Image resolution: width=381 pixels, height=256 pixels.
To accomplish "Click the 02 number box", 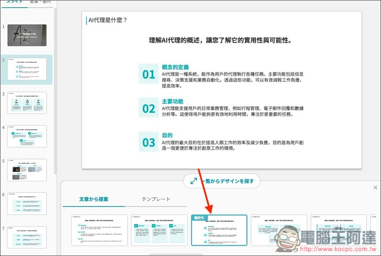I will click(x=149, y=108).
